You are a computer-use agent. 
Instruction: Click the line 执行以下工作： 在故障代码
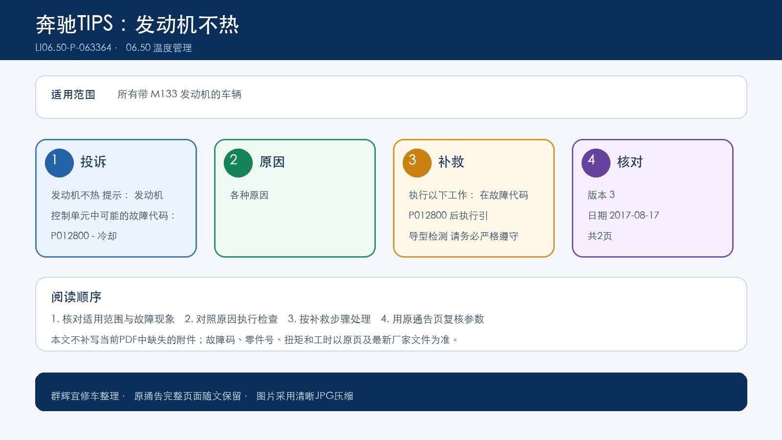pos(469,195)
